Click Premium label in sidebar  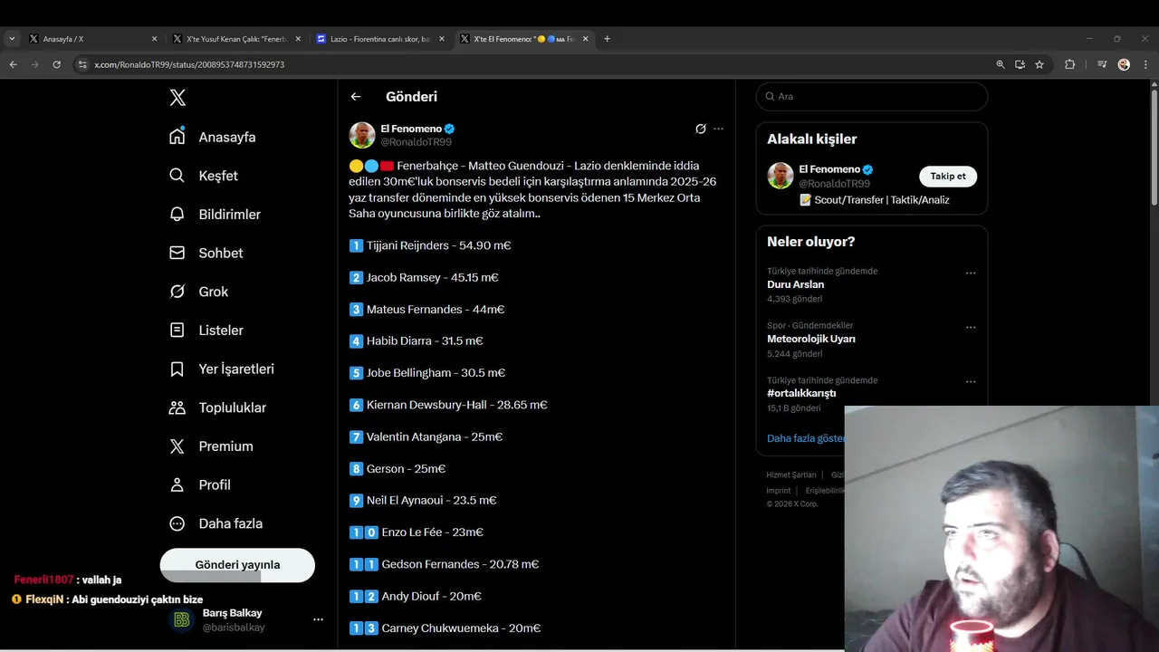tap(226, 446)
